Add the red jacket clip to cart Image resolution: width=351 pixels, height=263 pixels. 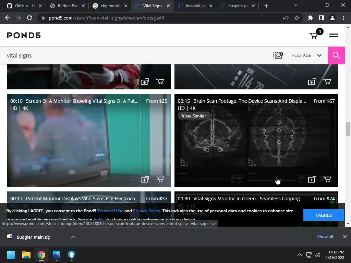pos(160,82)
